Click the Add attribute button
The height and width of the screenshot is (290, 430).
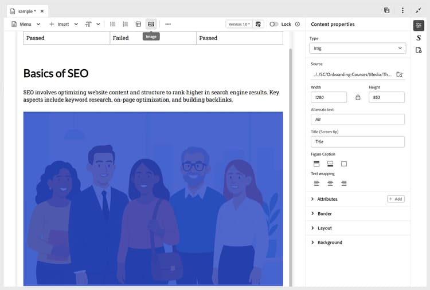396,199
